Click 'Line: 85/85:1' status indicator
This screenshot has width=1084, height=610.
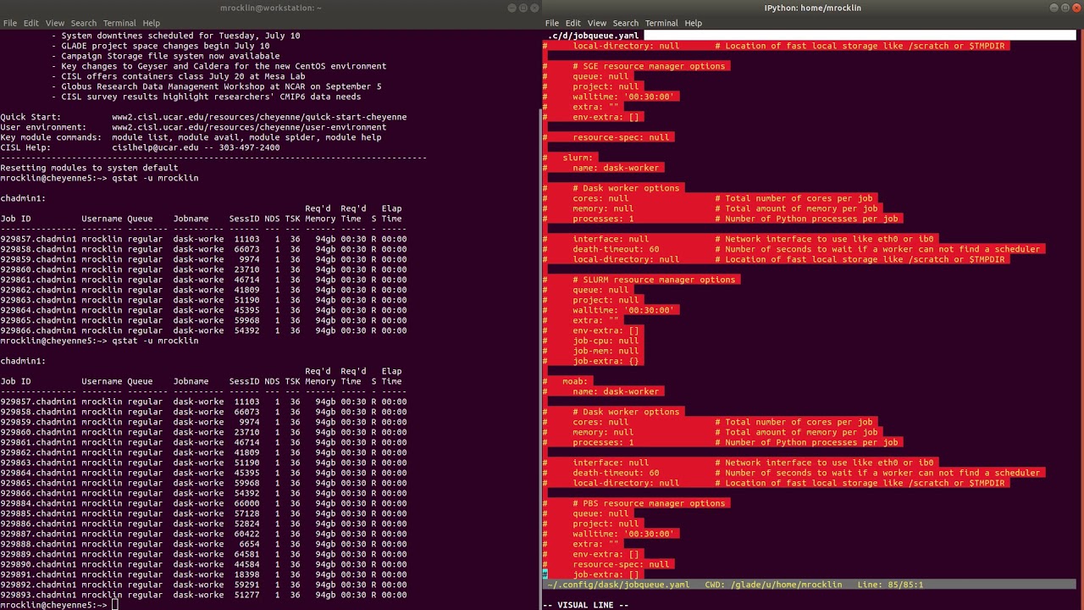pos(890,585)
